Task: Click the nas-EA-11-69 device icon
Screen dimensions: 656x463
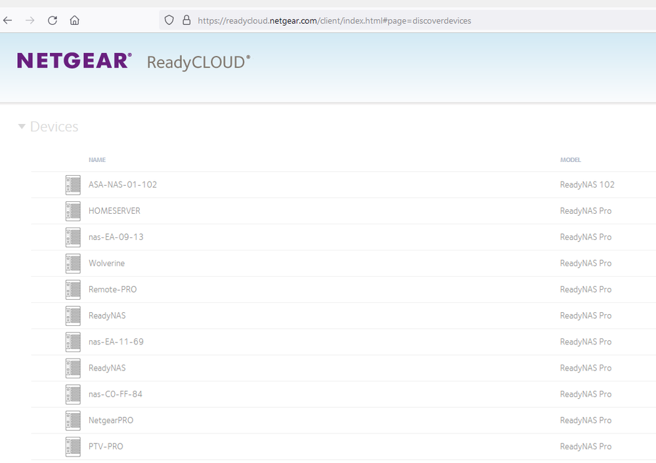Action: tap(73, 342)
